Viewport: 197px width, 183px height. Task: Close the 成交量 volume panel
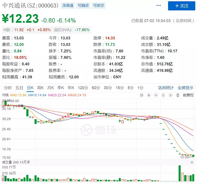[192, 162]
